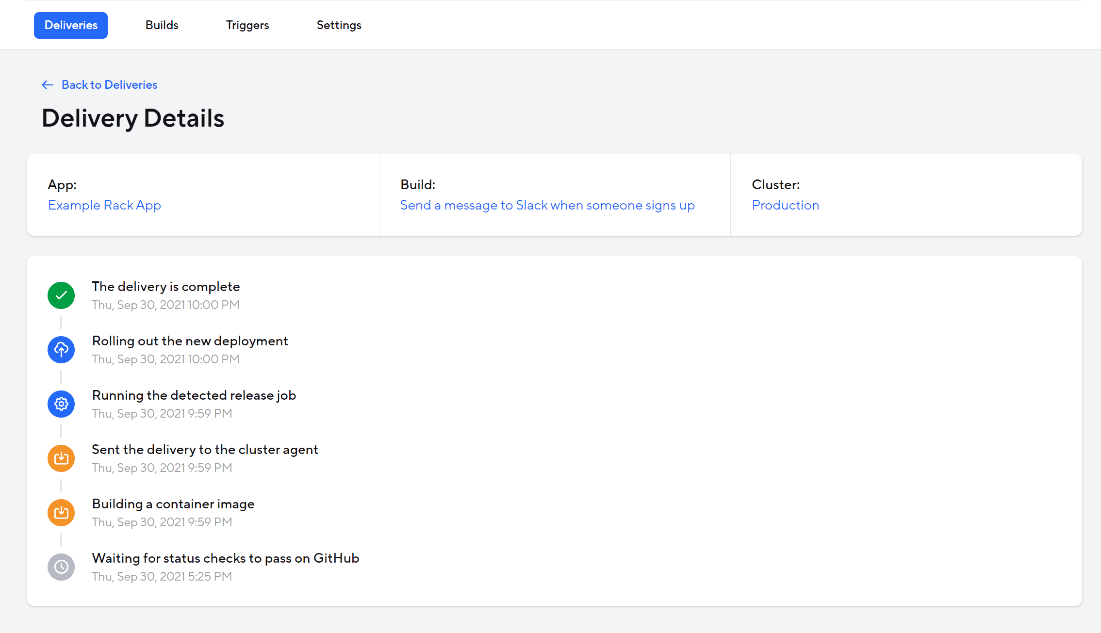Image resolution: width=1101 pixels, height=633 pixels.
Task: Select the blue rollout cloud icon
Action: (61, 349)
